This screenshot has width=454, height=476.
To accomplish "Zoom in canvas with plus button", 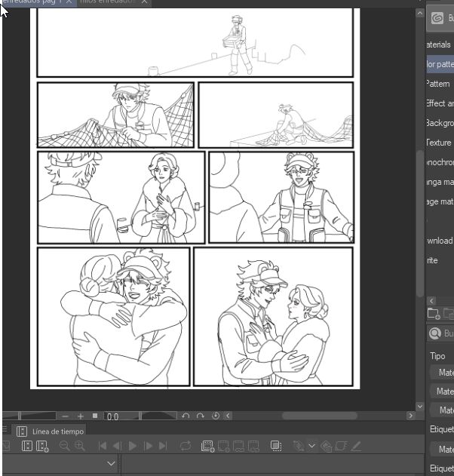I will click(81, 416).
